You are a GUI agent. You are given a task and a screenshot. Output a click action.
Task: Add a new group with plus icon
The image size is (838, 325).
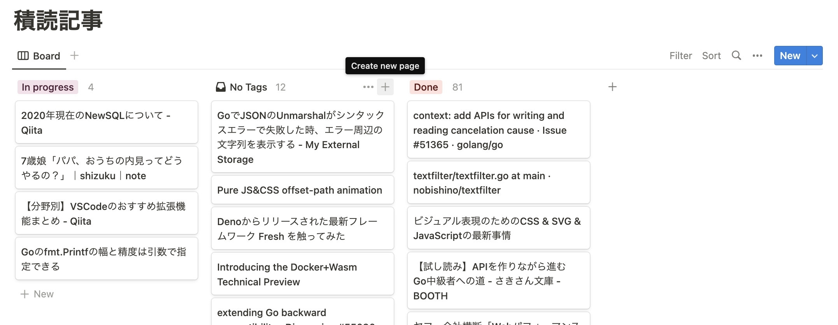click(x=612, y=87)
